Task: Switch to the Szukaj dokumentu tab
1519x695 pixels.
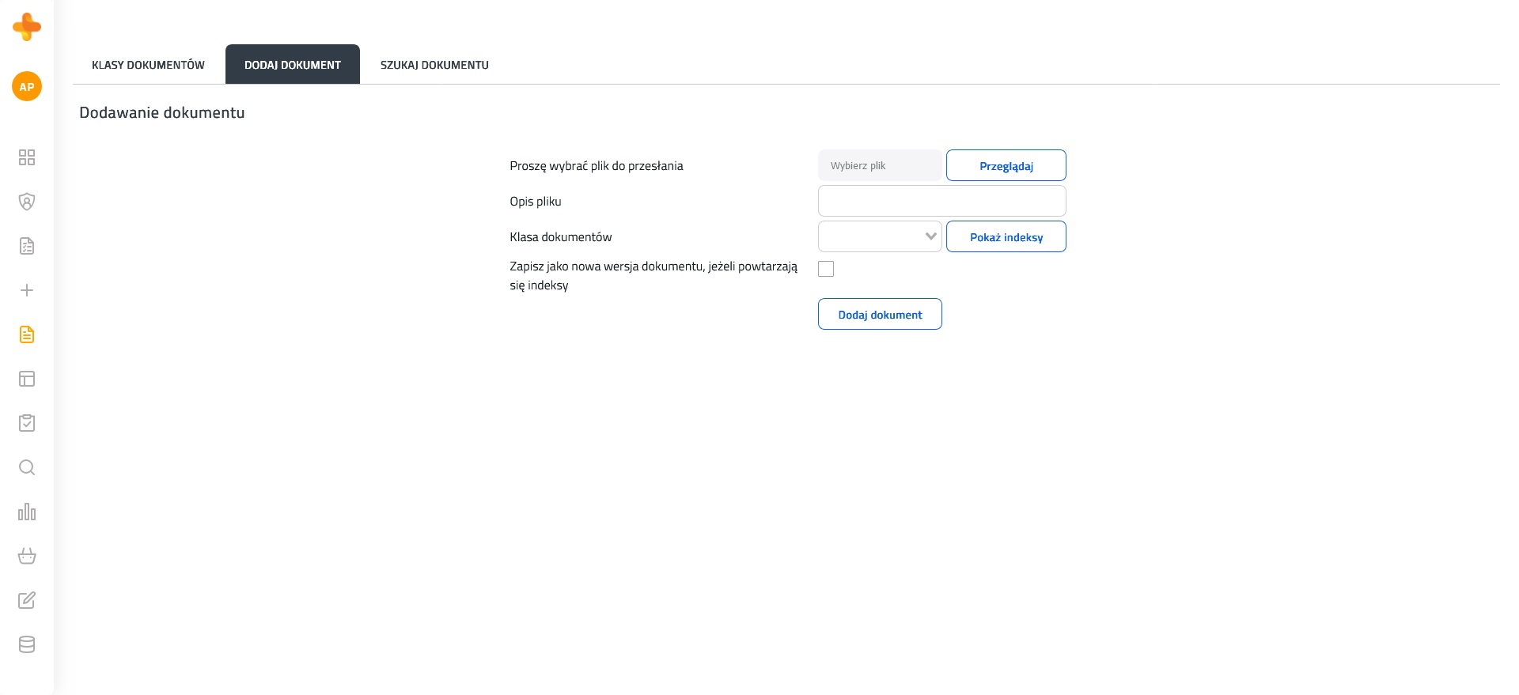Action: [x=434, y=65]
